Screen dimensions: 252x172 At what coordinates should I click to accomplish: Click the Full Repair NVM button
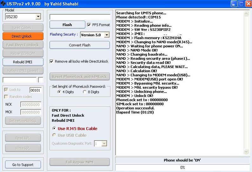[x=80, y=162]
